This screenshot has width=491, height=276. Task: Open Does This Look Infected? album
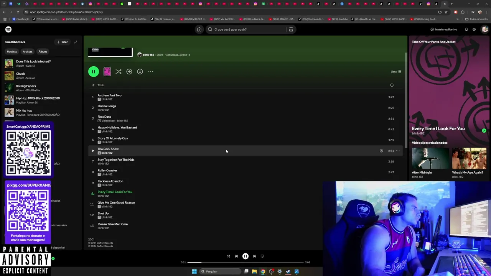[41, 63]
